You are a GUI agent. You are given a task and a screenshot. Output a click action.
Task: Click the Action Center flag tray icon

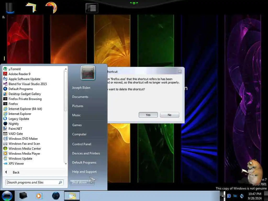click(229, 196)
